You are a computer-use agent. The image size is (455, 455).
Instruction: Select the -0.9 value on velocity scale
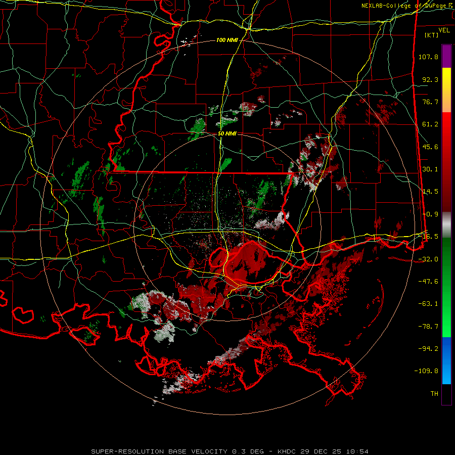[x=430, y=214]
